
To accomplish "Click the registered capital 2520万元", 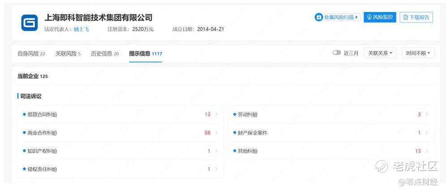I will coord(143,29).
